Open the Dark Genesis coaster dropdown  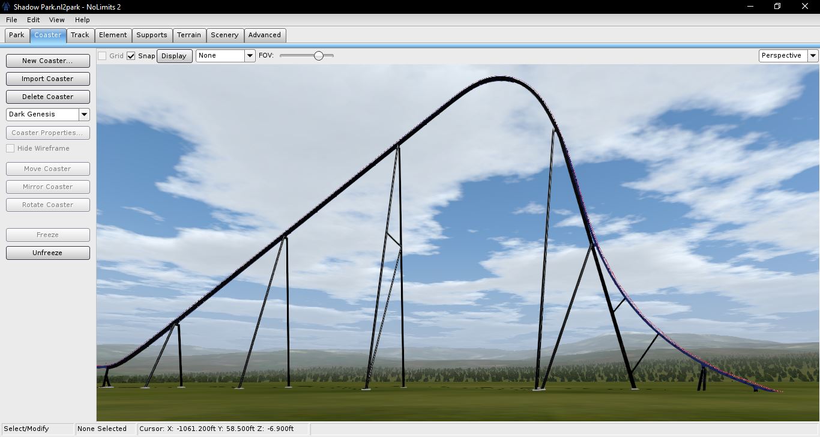(x=84, y=115)
